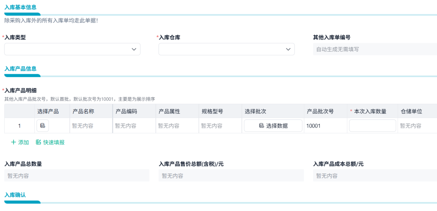Expand the 入库仓库 dropdown
437x211 pixels.
226,49
